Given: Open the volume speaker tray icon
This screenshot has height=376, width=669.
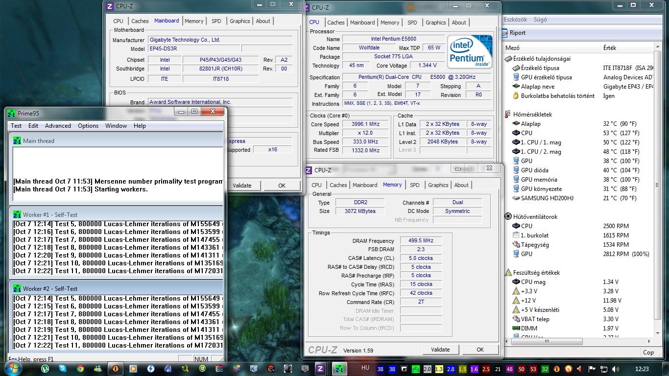Looking at the screenshot, I should [616, 369].
